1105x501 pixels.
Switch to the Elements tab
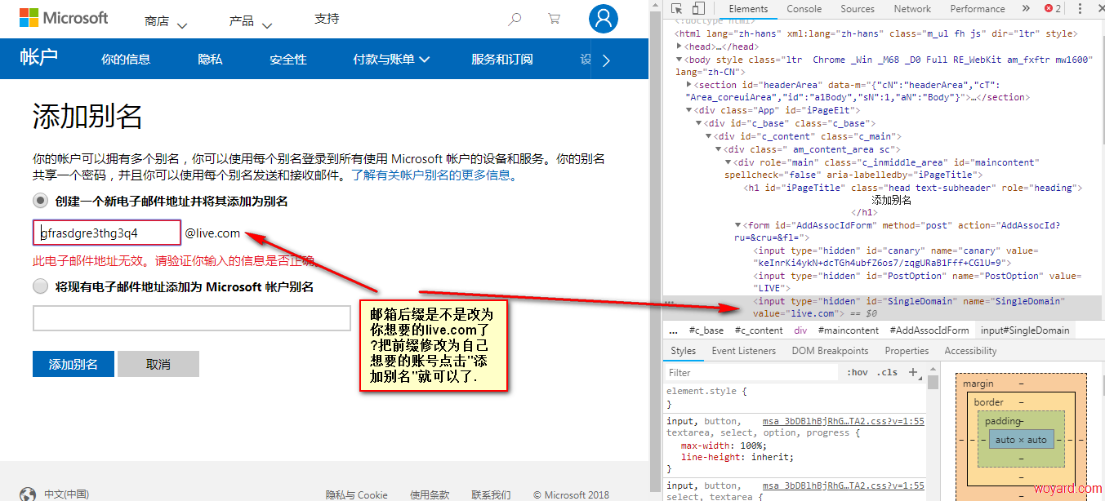pyautogui.click(x=748, y=9)
